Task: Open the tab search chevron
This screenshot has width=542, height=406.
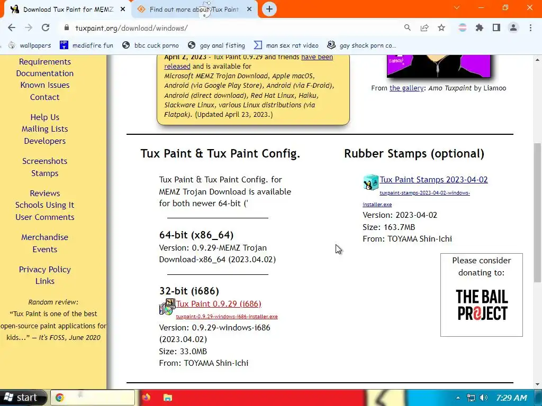Action: tap(457, 7)
